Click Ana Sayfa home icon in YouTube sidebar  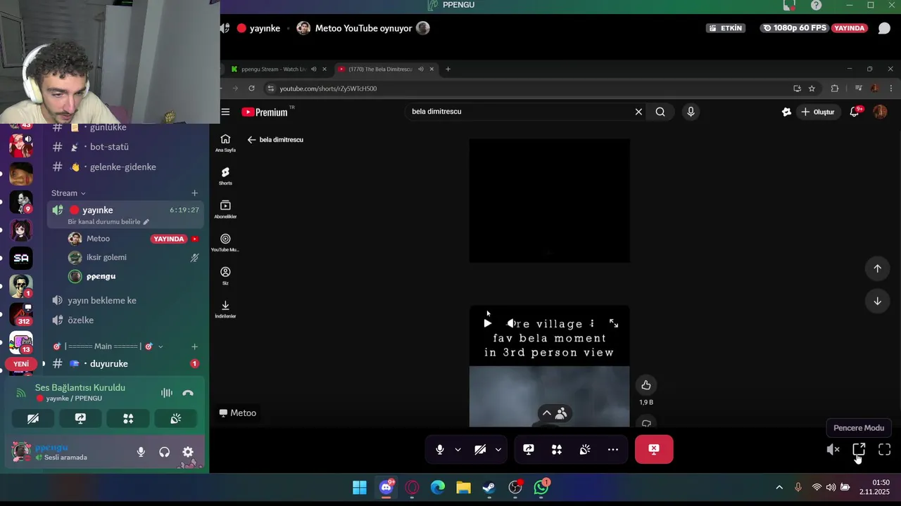(225, 143)
